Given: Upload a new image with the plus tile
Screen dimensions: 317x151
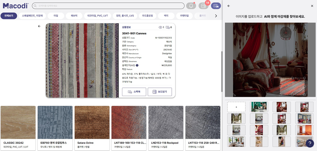Looking at the screenshot, I should coord(236,107).
